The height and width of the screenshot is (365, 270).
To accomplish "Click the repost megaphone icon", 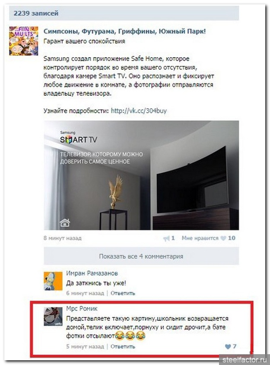I will (166, 239).
